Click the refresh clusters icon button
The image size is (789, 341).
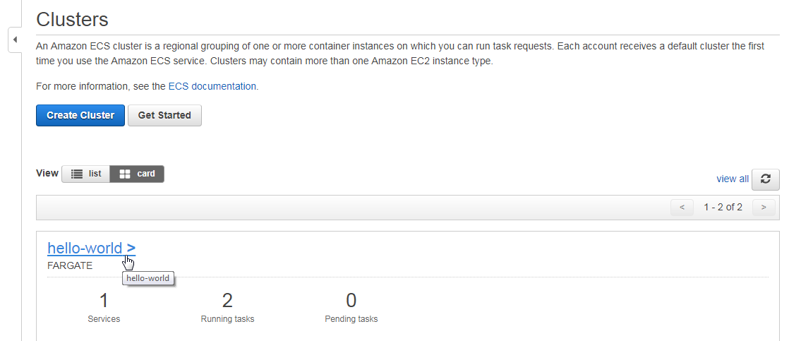click(765, 179)
